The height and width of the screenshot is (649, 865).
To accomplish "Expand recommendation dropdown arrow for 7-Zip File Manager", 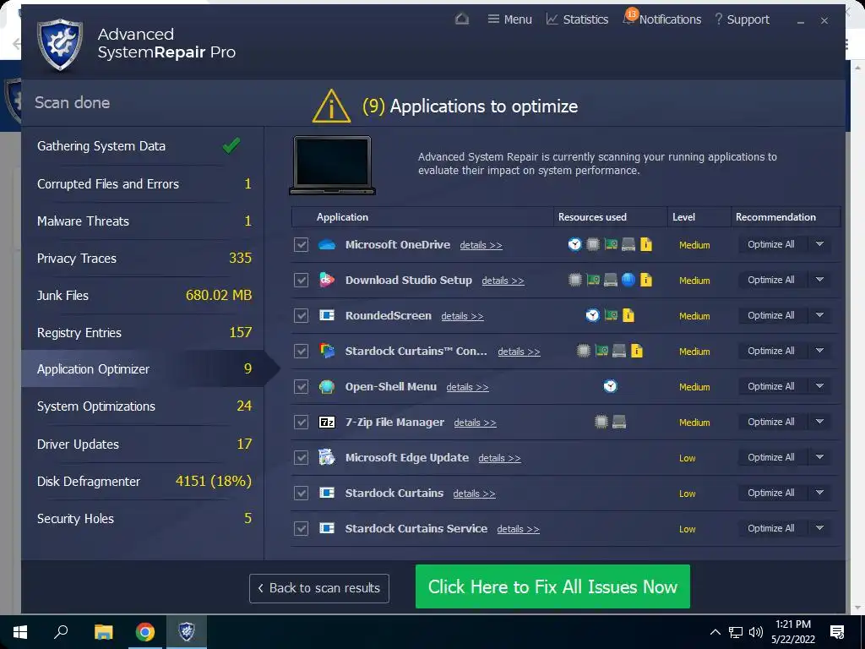I will 819,422.
